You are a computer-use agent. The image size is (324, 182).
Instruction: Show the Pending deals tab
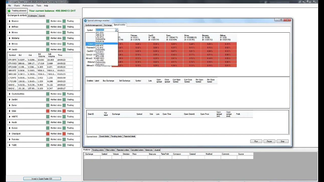point(116,136)
